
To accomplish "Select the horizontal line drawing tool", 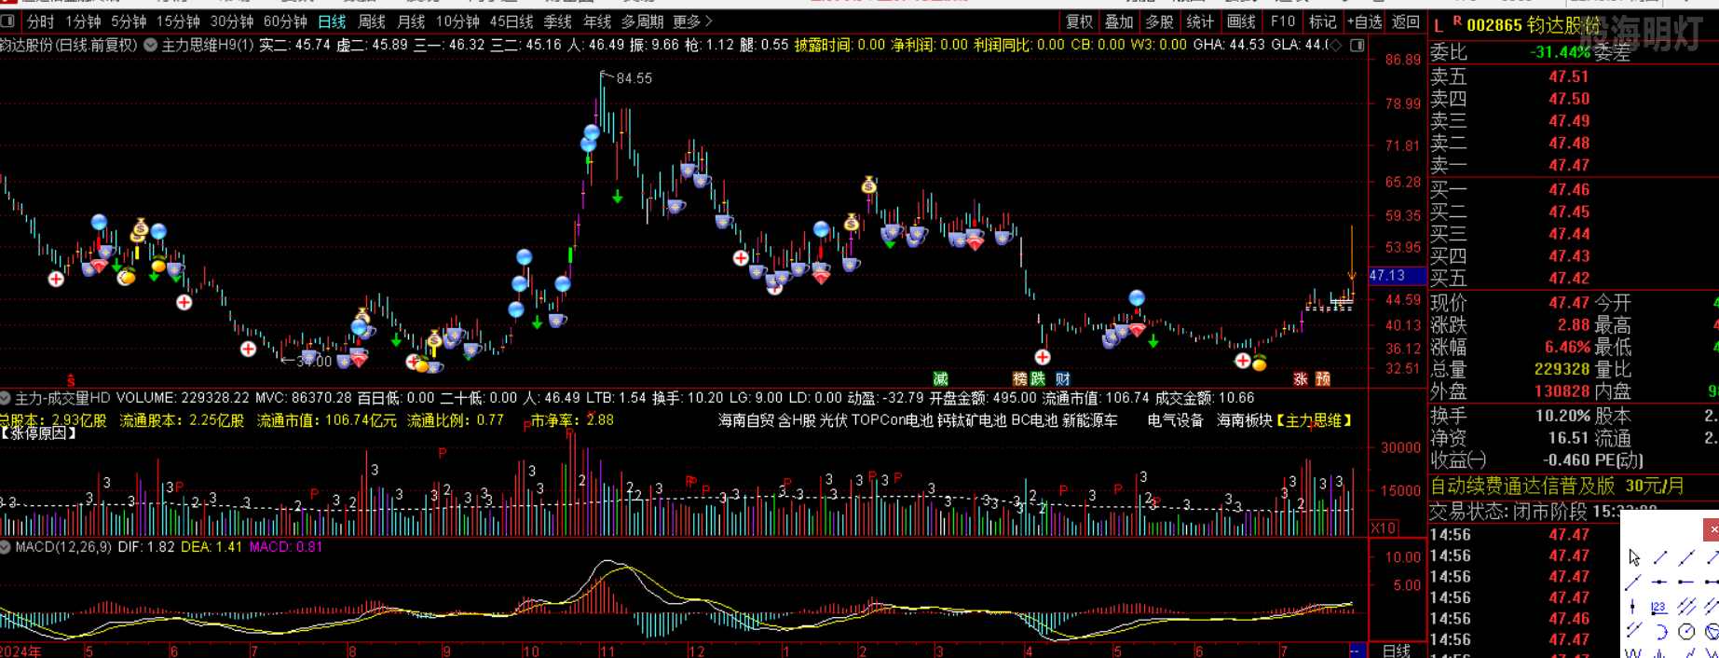I will pos(1659,582).
